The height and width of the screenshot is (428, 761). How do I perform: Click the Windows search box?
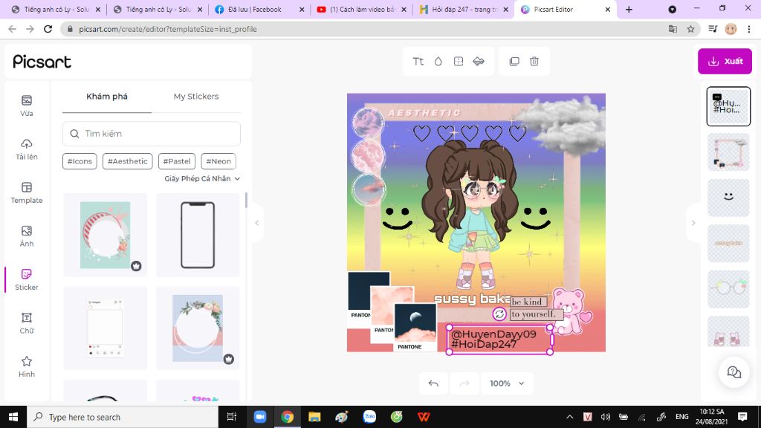pos(123,417)
